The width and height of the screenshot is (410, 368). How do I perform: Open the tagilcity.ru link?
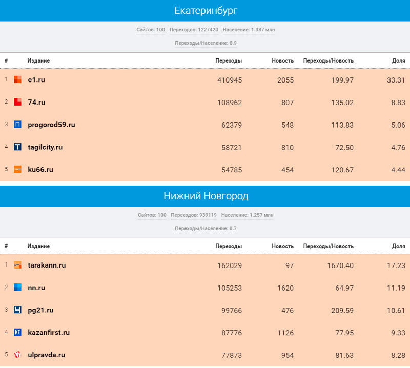(45, 147)
